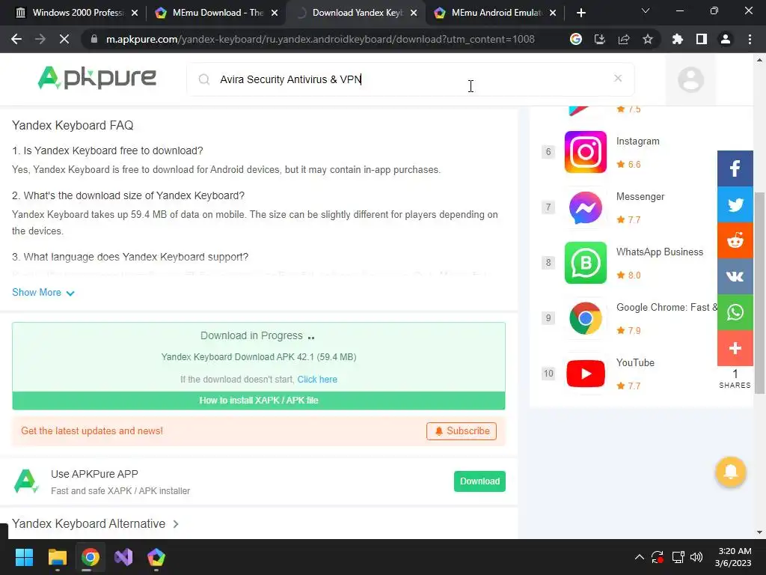Click the search magnifier icon

pos(204,79)
